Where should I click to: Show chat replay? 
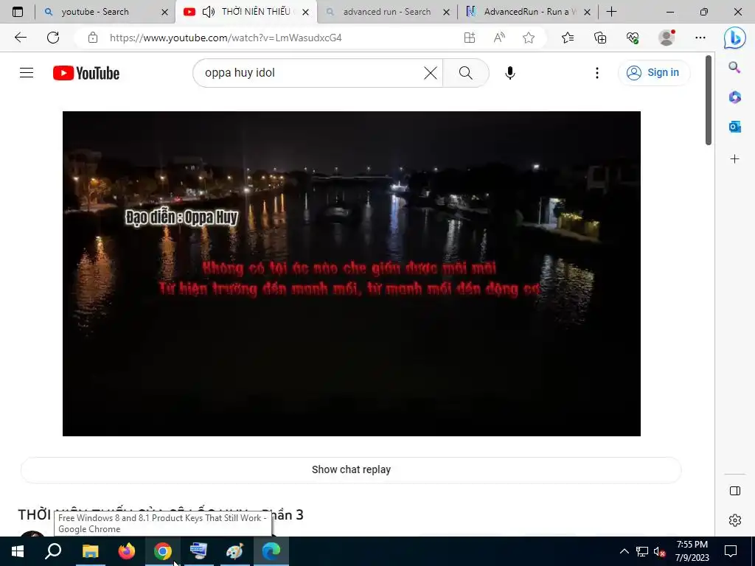point(351,469)
